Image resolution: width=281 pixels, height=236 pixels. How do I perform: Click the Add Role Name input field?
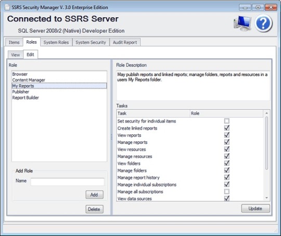(67, 182)
